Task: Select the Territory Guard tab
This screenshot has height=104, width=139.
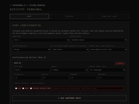Action: 110,16
